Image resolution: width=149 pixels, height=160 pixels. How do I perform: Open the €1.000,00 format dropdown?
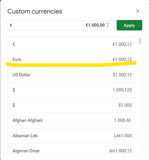point(97,25)
